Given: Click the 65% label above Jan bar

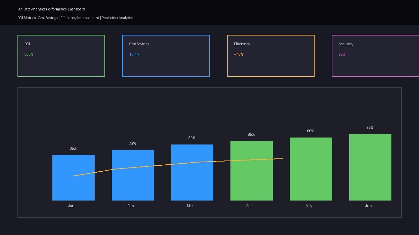Looking at the screenshot, I should [x=73, y=148].
